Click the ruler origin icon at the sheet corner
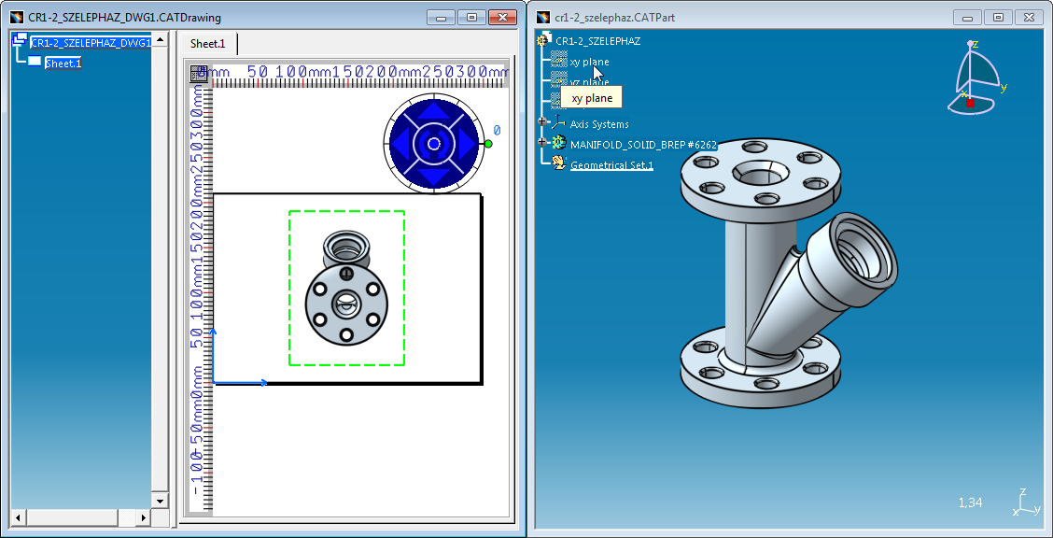Viewport: 1053px width, 538px height. (200, 73)
